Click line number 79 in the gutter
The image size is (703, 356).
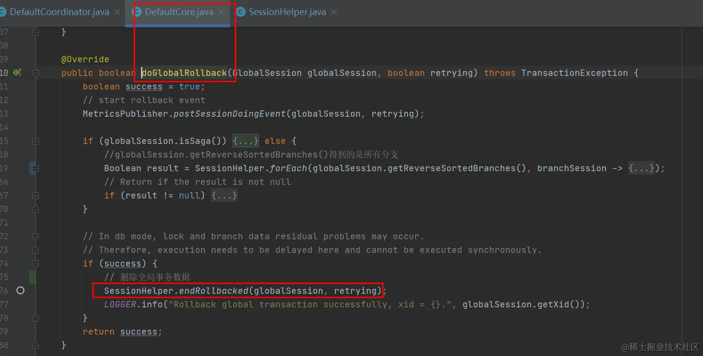pyautogui.click(x=4, y=332)
